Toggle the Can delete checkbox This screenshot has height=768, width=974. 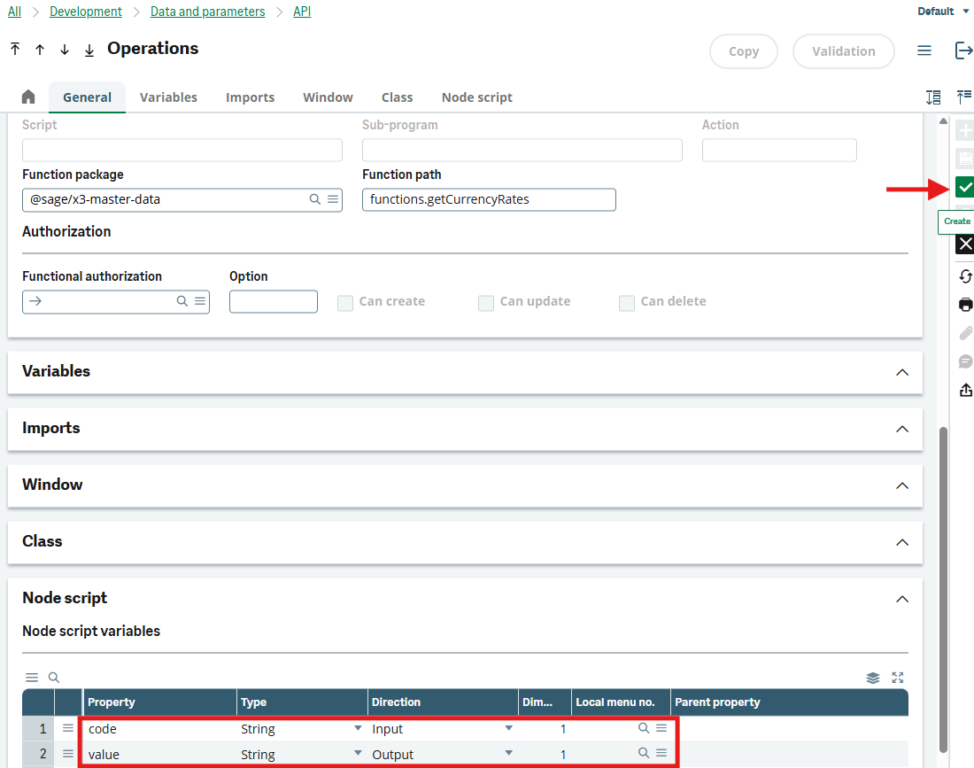pyautogui.click(x=627, y=303)
